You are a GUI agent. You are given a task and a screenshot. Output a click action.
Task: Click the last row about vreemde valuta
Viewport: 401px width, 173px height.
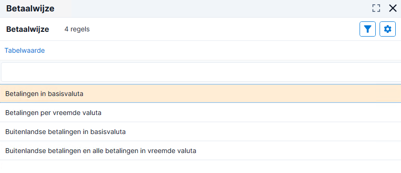(x=200, y=151)
